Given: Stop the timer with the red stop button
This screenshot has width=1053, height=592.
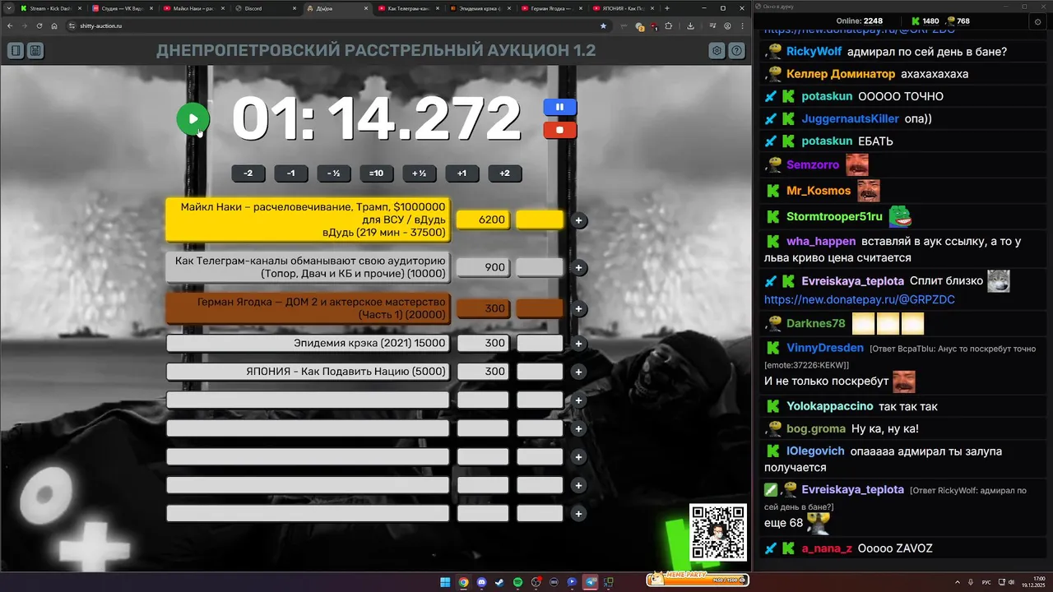Looking at the screenshot, I should [559, 130].
